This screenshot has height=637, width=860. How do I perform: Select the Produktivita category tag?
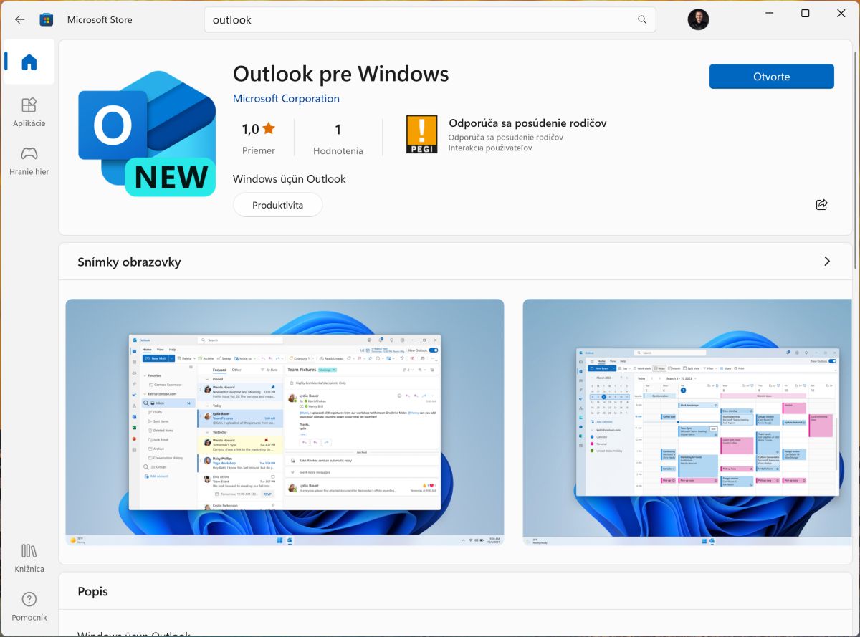click(277, 205)
